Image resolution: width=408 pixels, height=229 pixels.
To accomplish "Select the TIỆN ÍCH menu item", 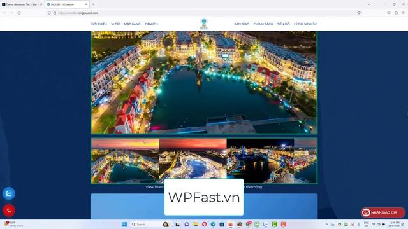I will 152,24.
